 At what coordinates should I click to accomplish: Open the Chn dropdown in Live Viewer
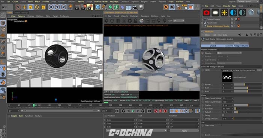[x=179, y=21]
